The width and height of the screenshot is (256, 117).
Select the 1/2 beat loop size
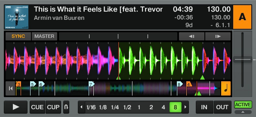[127, 107]
